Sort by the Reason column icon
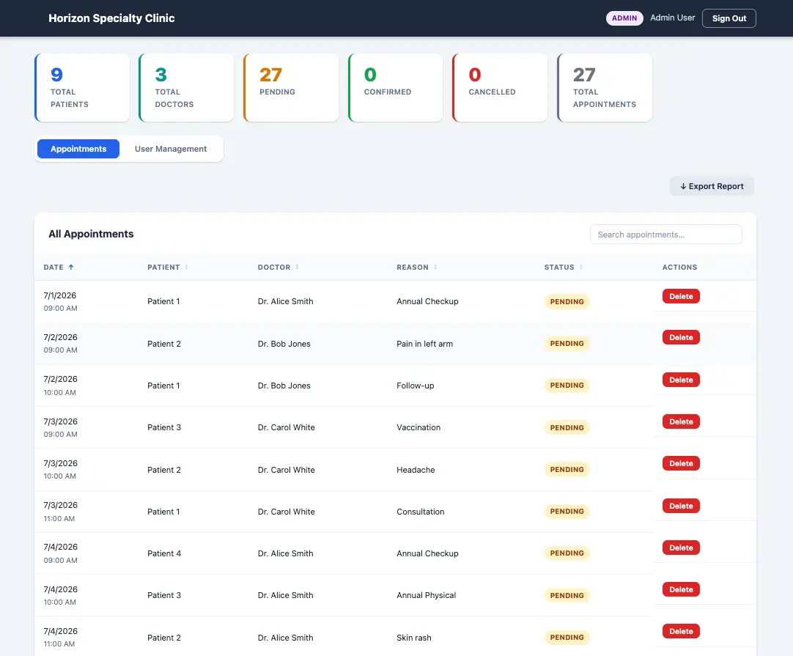793x656 pixels. click(435, 267)
